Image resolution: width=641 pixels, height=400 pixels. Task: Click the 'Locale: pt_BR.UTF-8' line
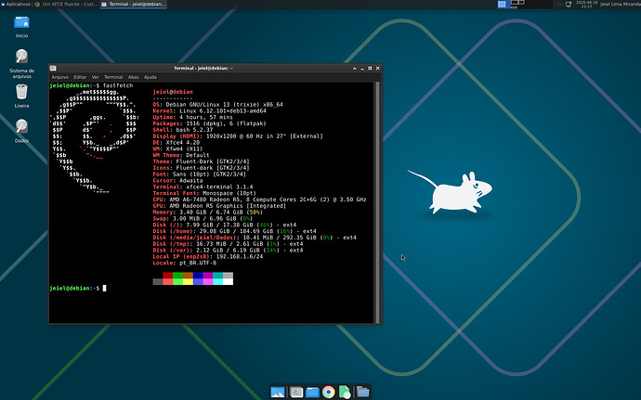click(184, 263)
